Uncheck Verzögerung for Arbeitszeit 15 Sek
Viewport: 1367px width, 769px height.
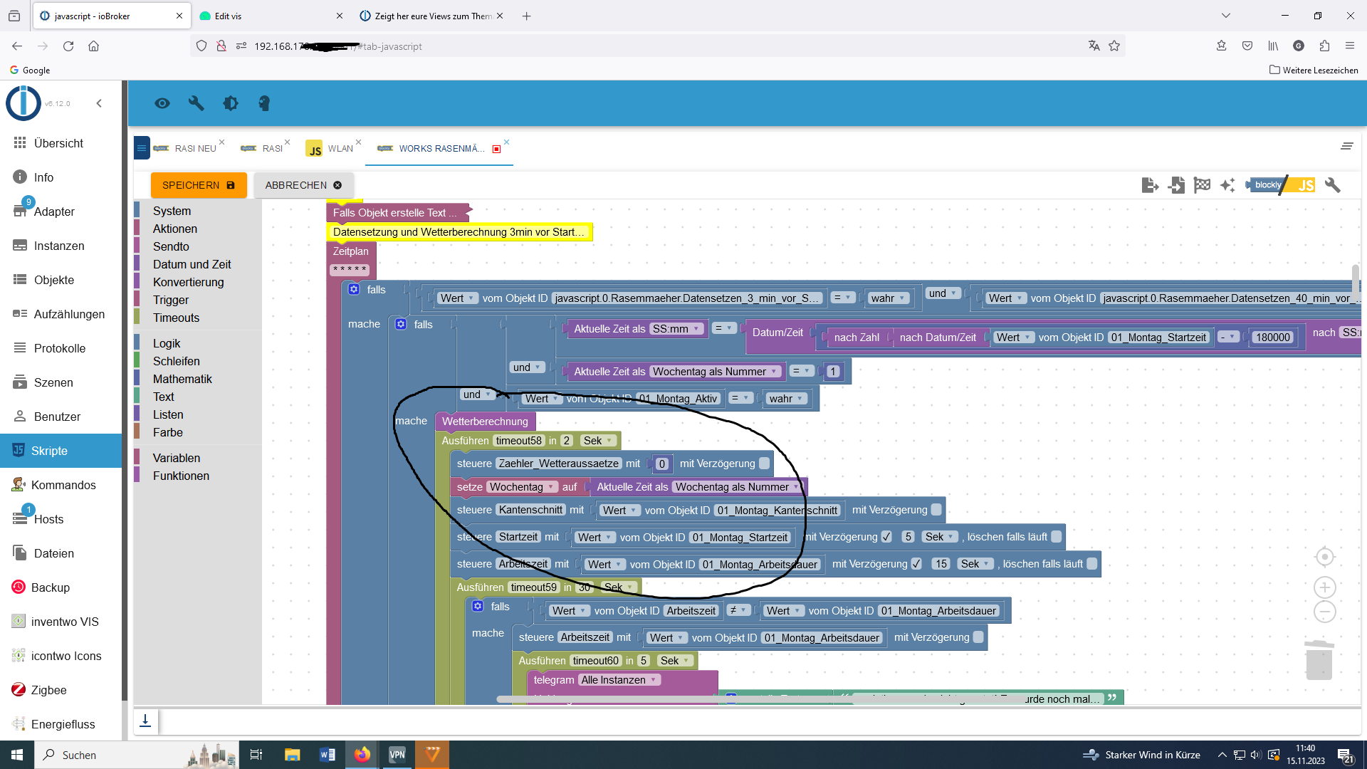pyautogui.click(x=916, y=564)
